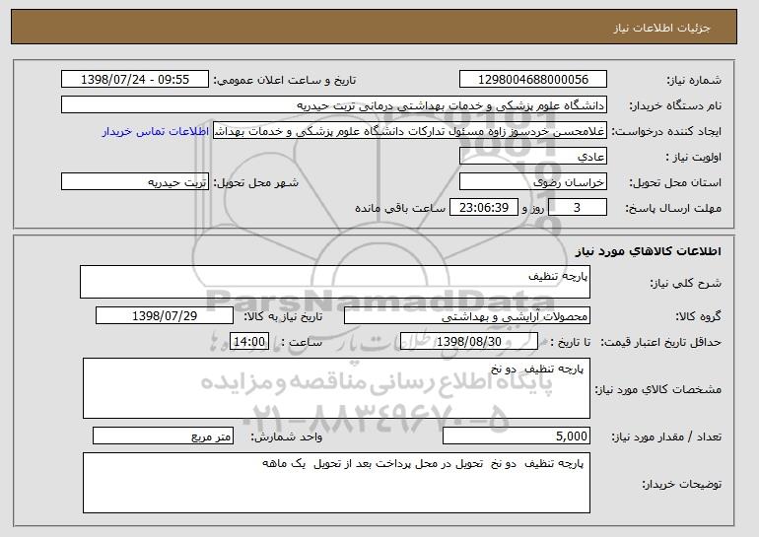Viewport: 759px width, 537px height.
Task: Click the label مهلت ارسال پاسخ
Action: pos(673,209)
